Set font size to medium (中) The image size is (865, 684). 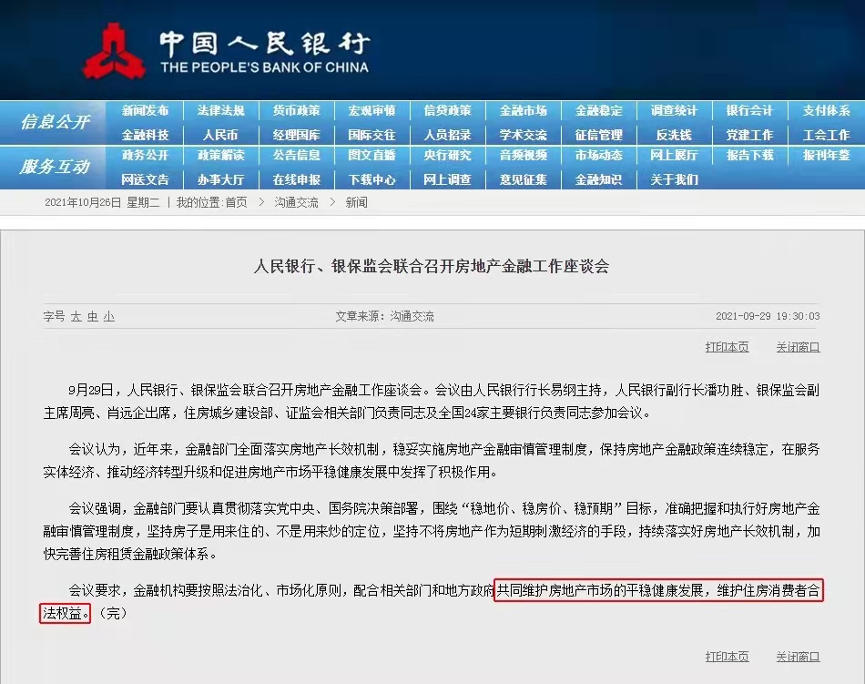coord(92,317)
